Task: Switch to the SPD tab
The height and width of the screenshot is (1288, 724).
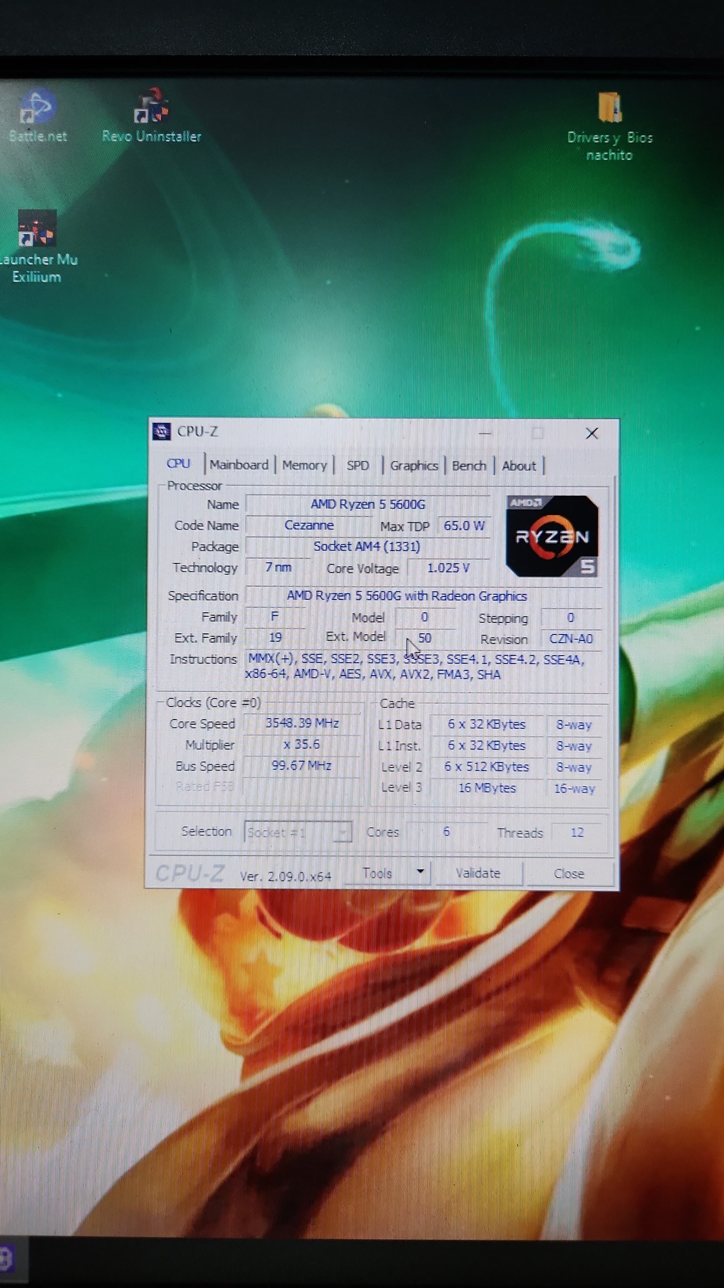Action: (358, 466)
